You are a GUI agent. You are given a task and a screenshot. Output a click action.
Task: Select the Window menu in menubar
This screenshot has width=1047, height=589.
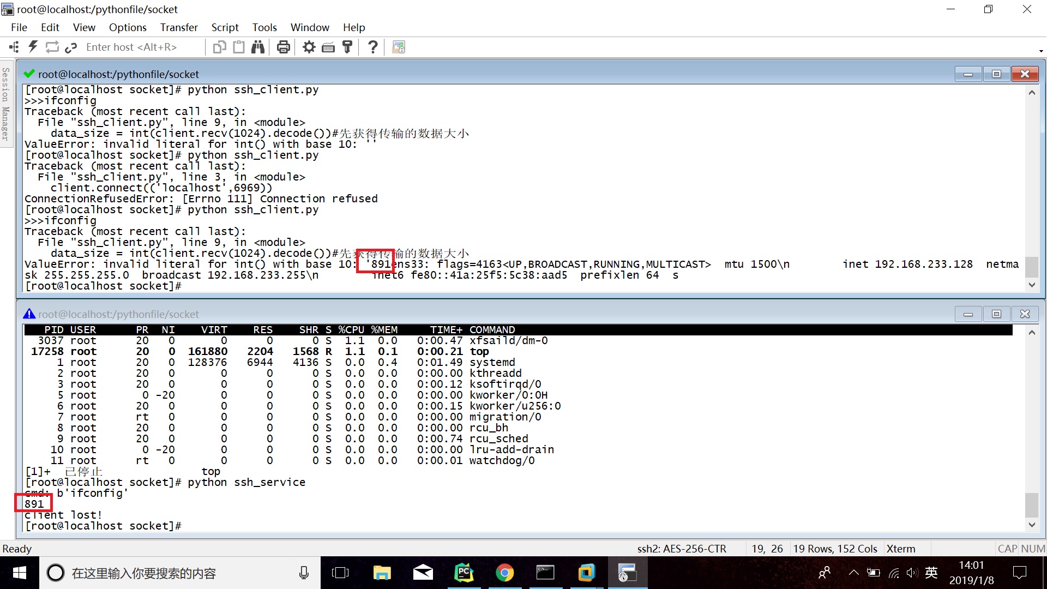click(x=310, y=27)
